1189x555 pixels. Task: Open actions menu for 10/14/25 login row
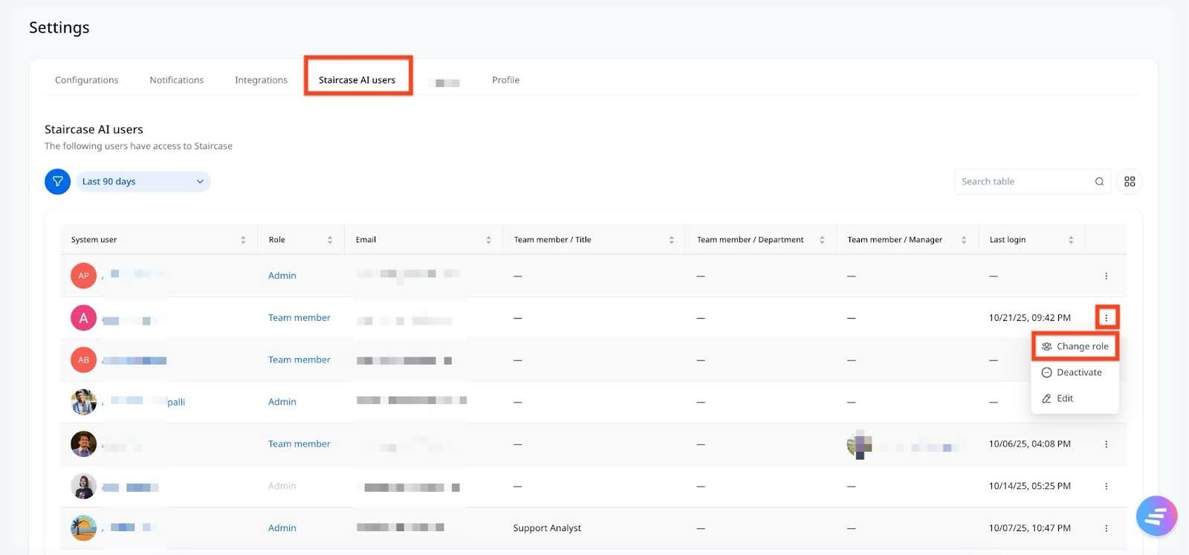(1106, 486)
